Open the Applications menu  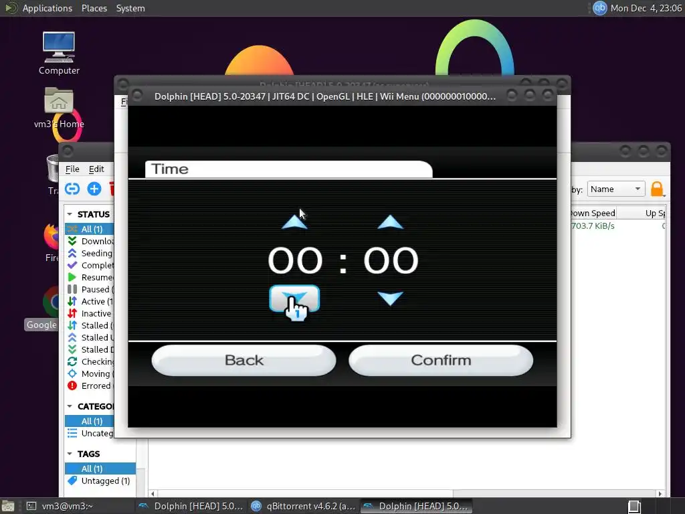pos(47,8)
